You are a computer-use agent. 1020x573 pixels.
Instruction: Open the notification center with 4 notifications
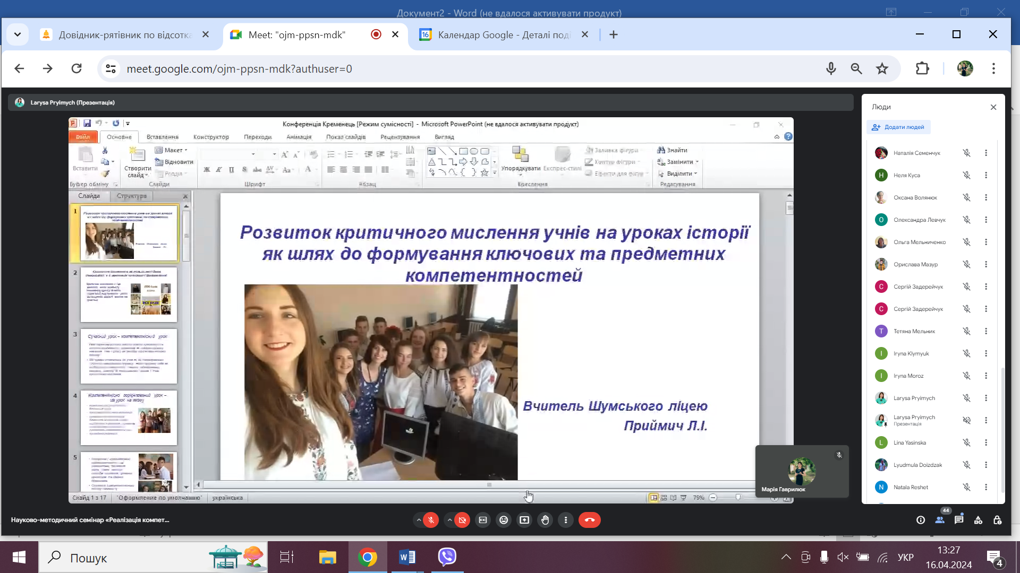(995, 558)
